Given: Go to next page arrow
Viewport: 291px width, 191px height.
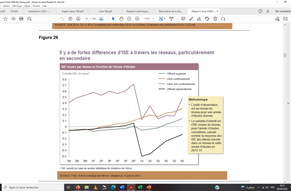Looking at the screenshot, I should [78, 18].
